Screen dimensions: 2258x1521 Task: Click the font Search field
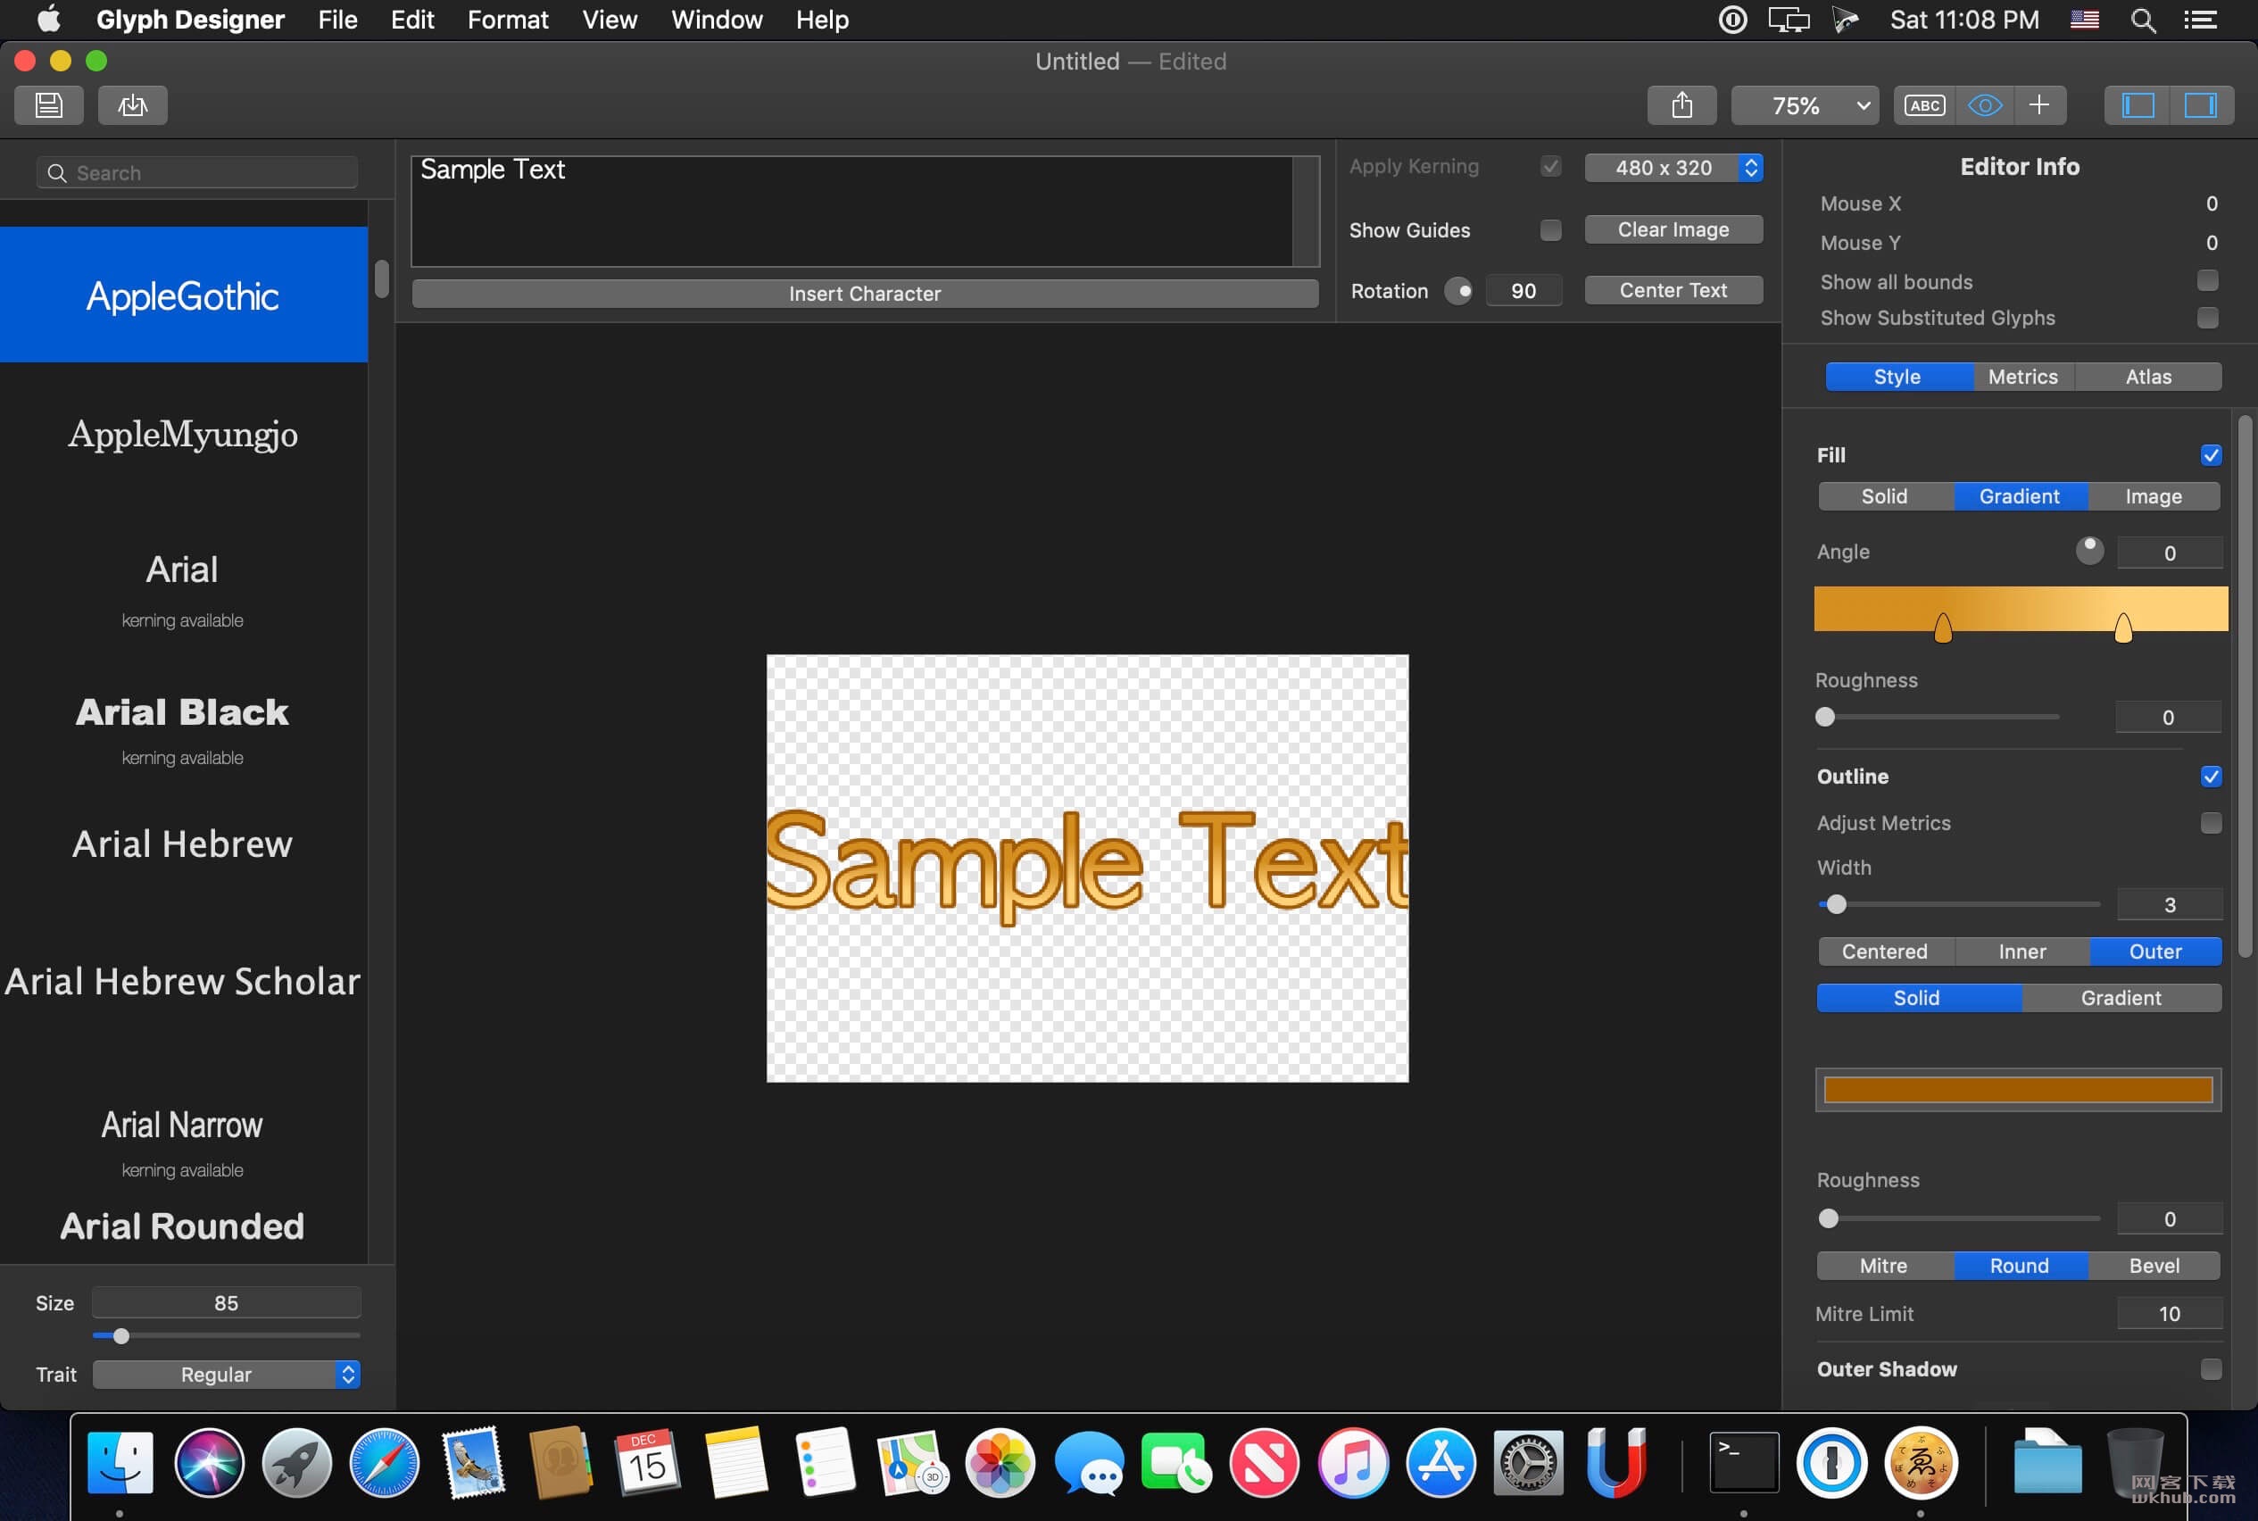pyautogui.click(x=197, y=172)
